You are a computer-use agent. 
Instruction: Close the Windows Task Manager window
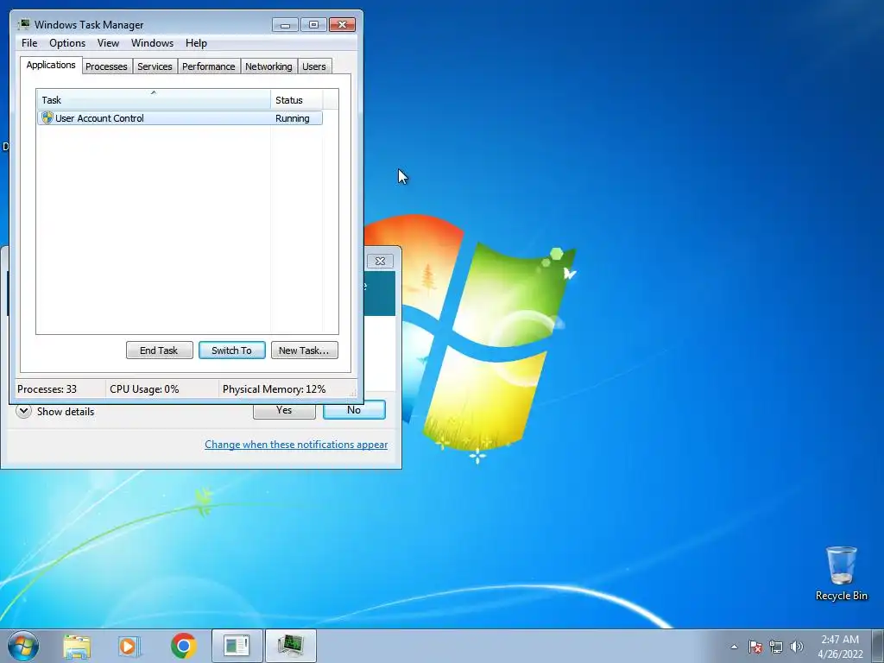pos(342,25)
